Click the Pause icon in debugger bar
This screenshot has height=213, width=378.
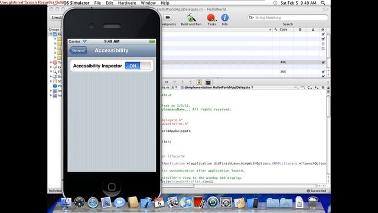167,82
